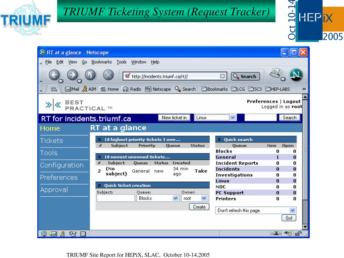
Task: Open Radio from the personal toolbar
Action: (x=132, y=89)
